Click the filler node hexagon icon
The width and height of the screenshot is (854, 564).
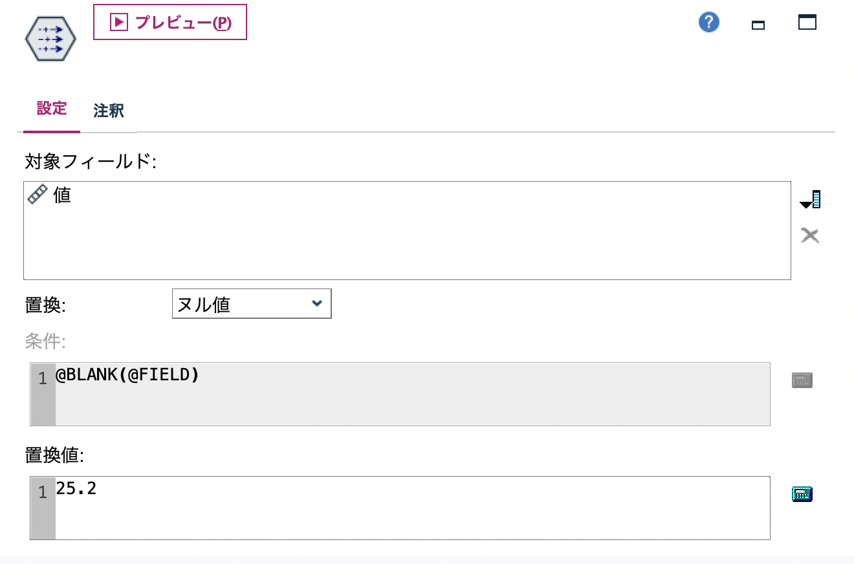[50, 38]
